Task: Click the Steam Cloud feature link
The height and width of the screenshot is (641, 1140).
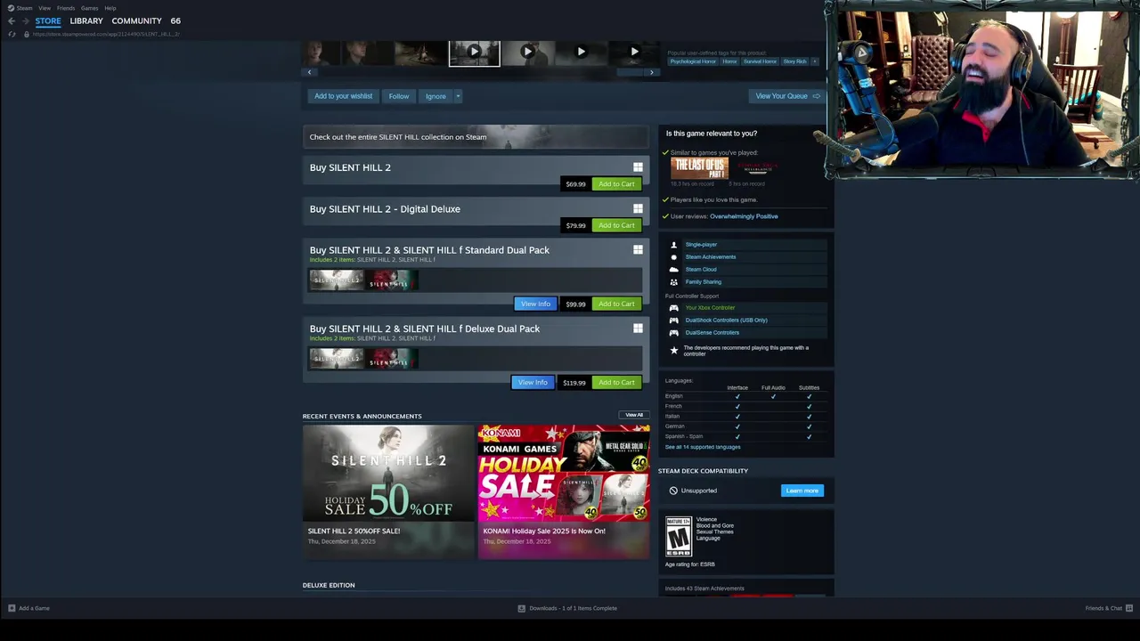Action: [701, 270]
